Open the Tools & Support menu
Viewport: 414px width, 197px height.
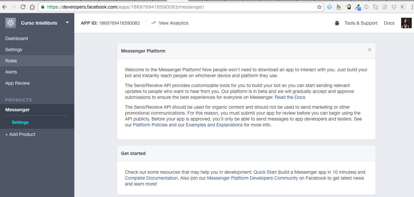click(x=360, y=23)
